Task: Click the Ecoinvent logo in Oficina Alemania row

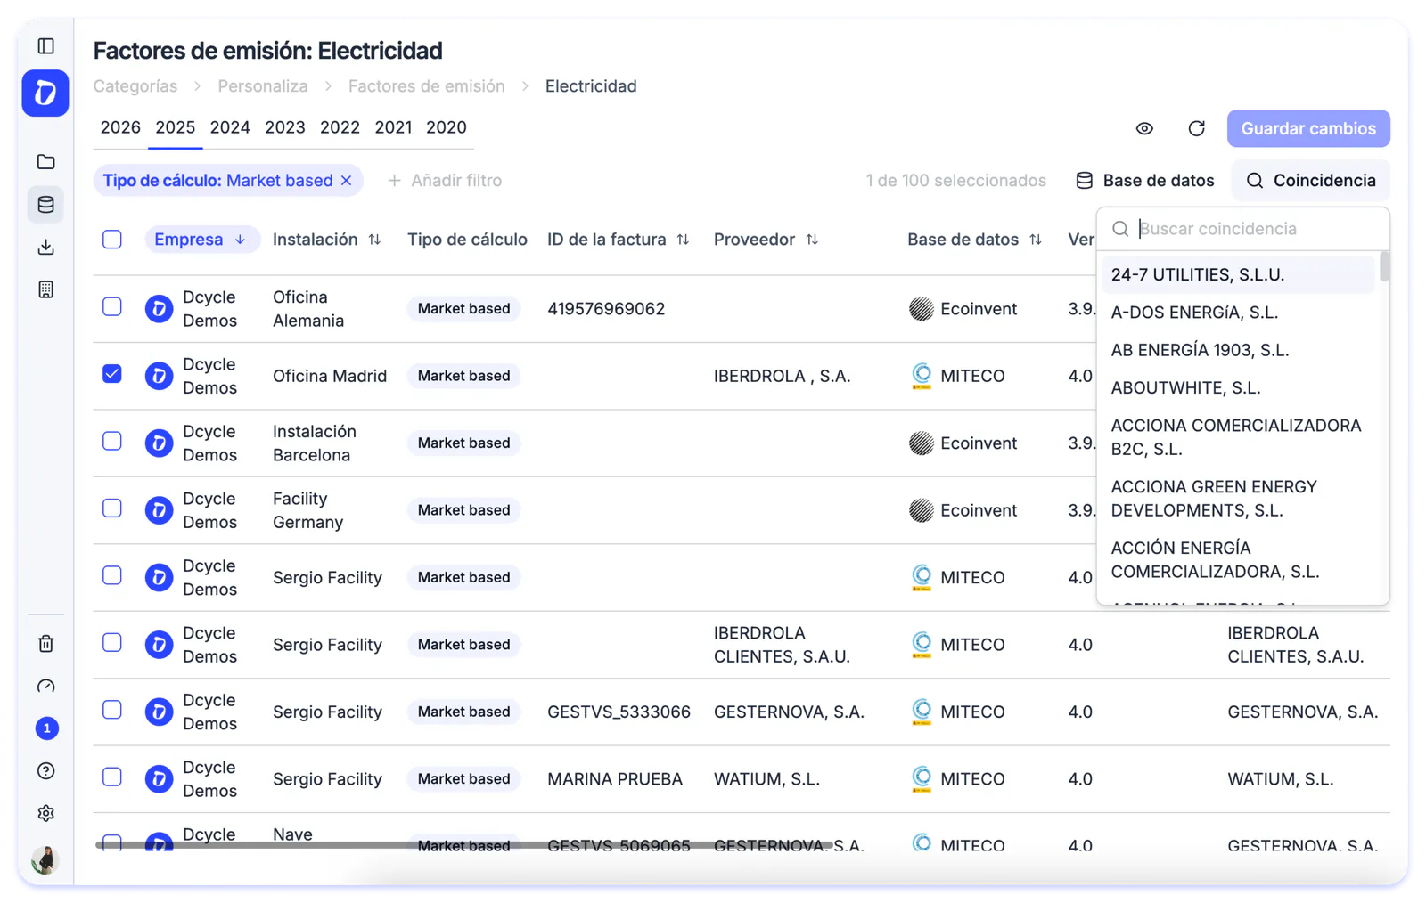Action: click(x=921, y=309)
